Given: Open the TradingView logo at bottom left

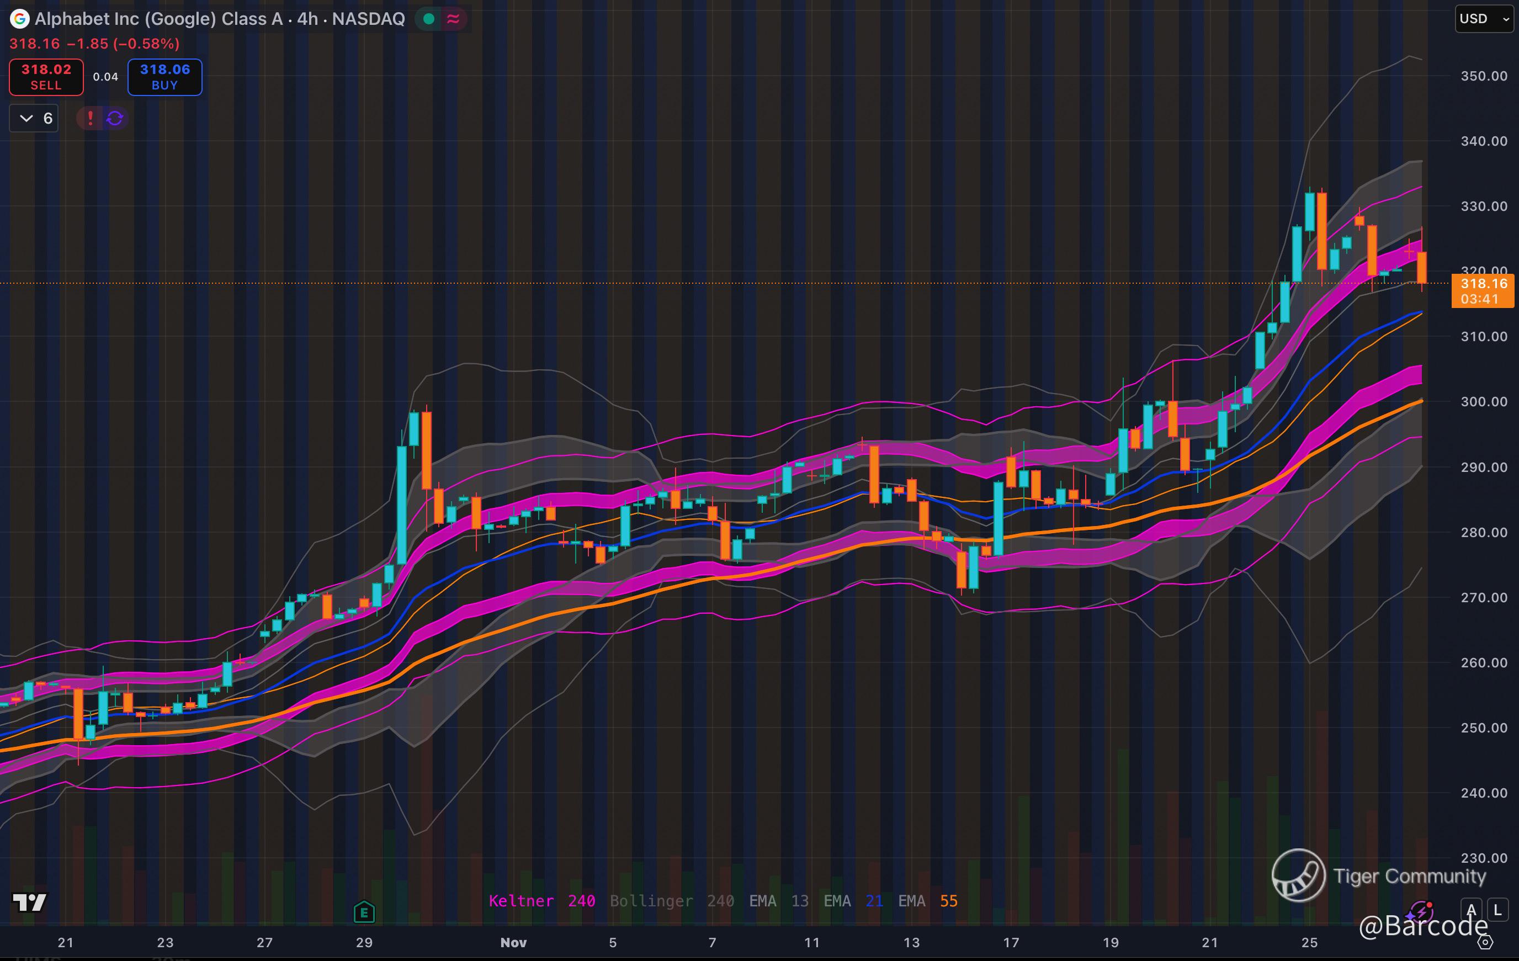Looking at the screenshot, I should [30, 903].
